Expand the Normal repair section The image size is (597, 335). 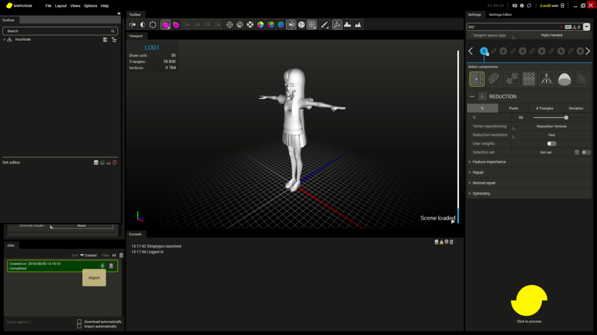point(470,183)
